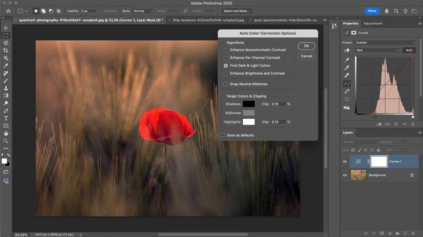The height and width of the screenshot is (237, 423).
Task: Expand the collapsed toolbar double-arrow
Action: (x=3, y=18)
